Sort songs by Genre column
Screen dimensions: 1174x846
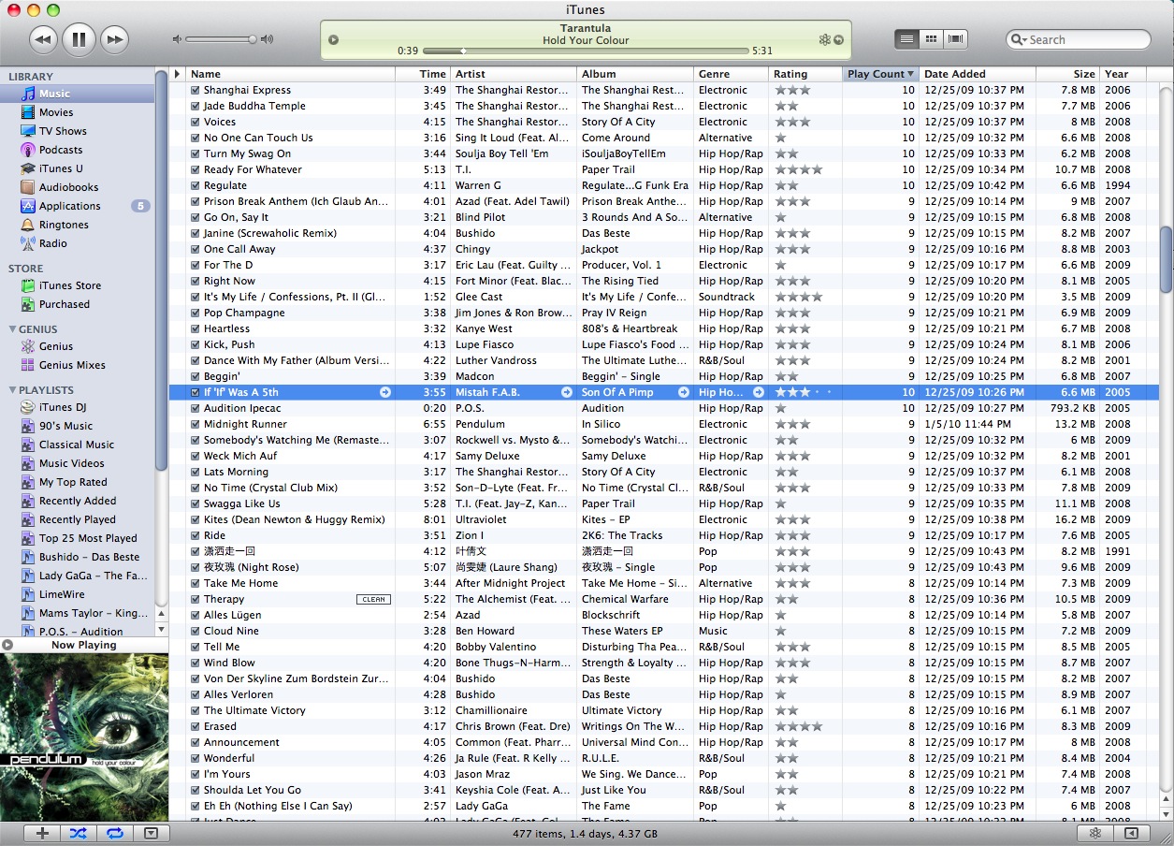(x=731, y=74)
